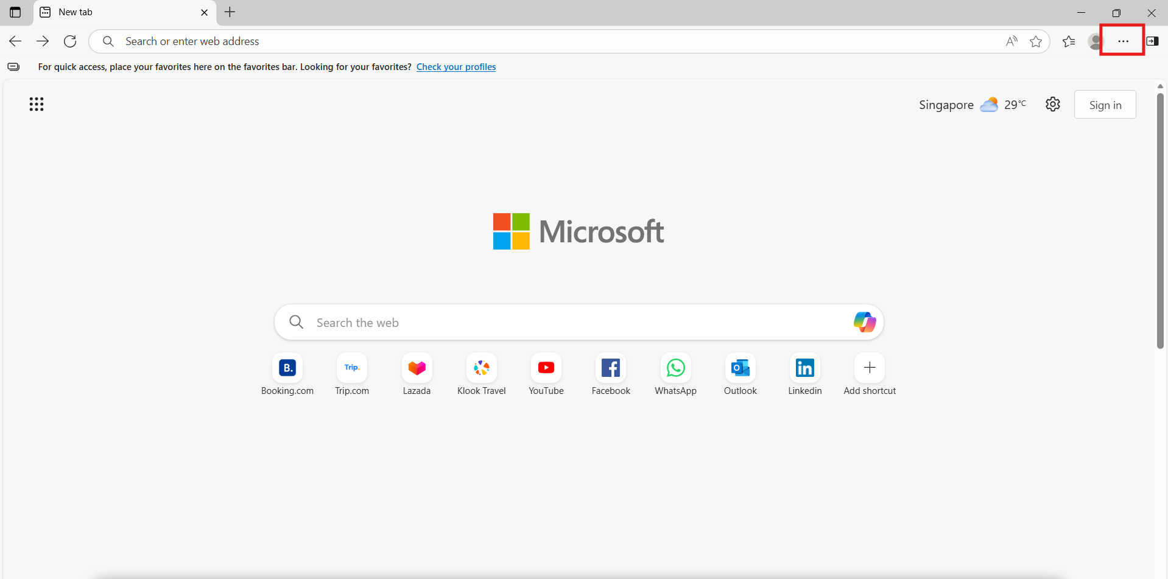Add this page to favorites star
Viewport: 1168px width, 579px height.
[x=1036, y=41]
